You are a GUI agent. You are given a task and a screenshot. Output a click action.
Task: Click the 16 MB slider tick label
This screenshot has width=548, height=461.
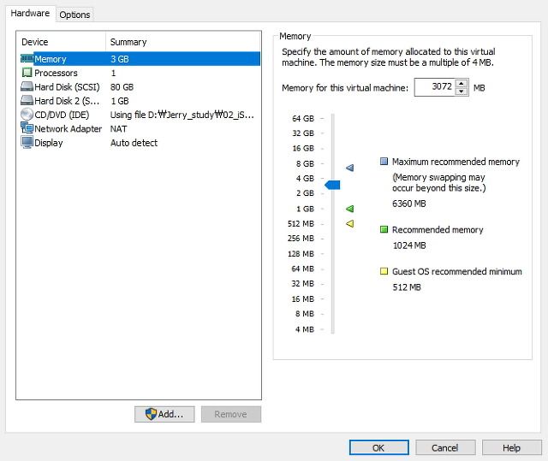point(302,298)
